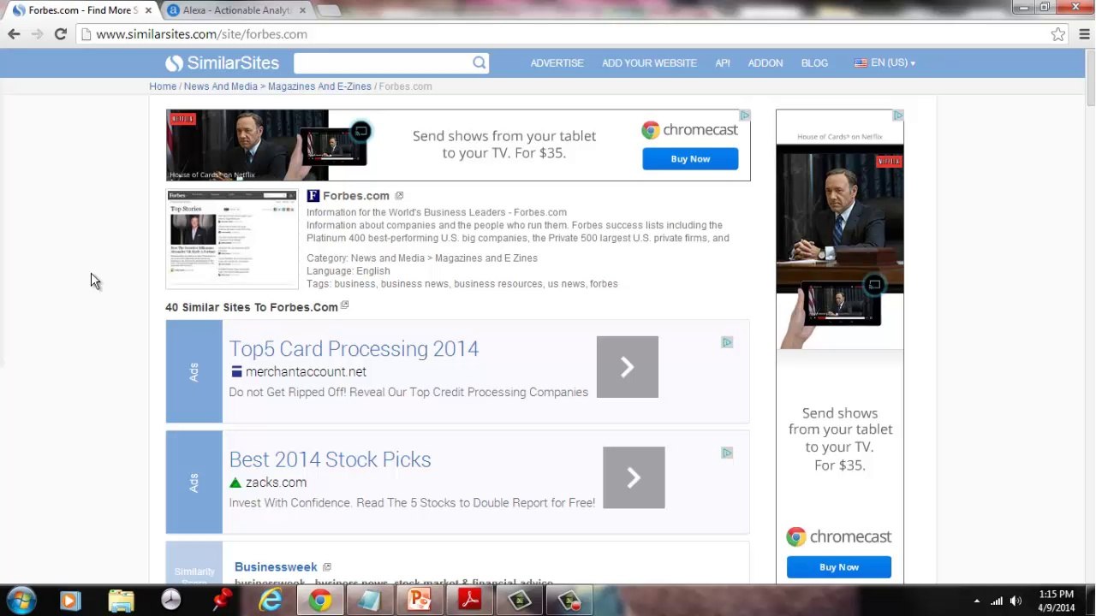Click the 'business news' tag
This screenshot has height=616, width=1096.
(x=414, y=284)
